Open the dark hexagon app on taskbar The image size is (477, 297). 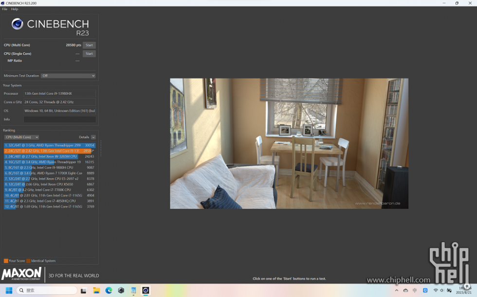tap(121, 290)
